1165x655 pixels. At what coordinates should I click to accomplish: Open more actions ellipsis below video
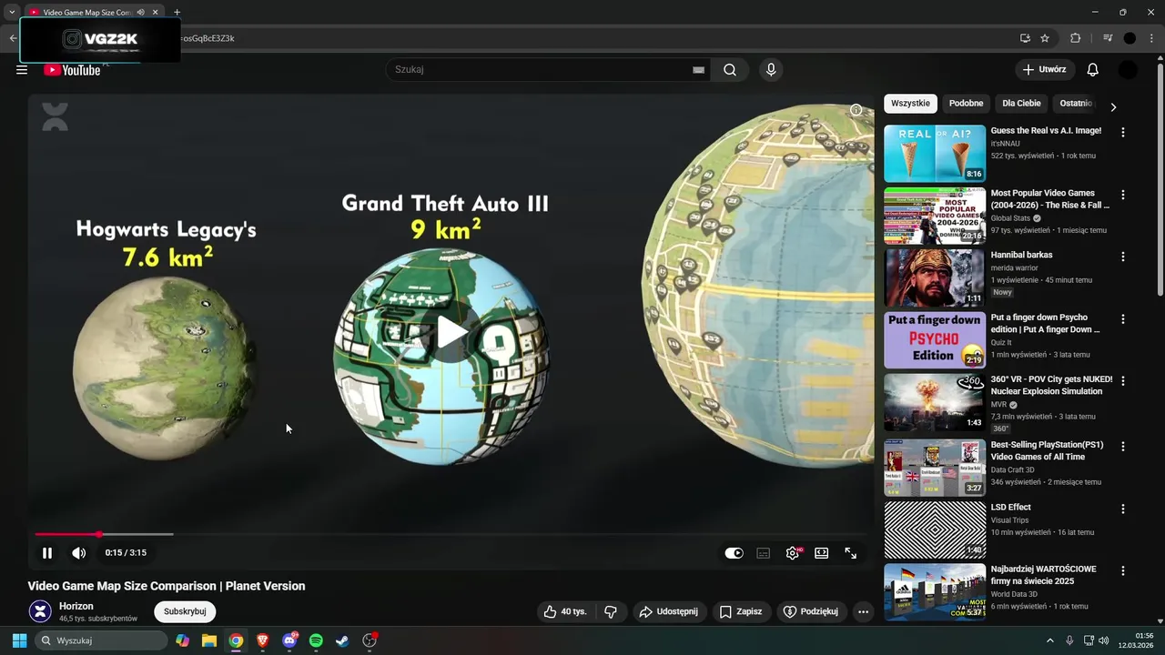[863, 611]
